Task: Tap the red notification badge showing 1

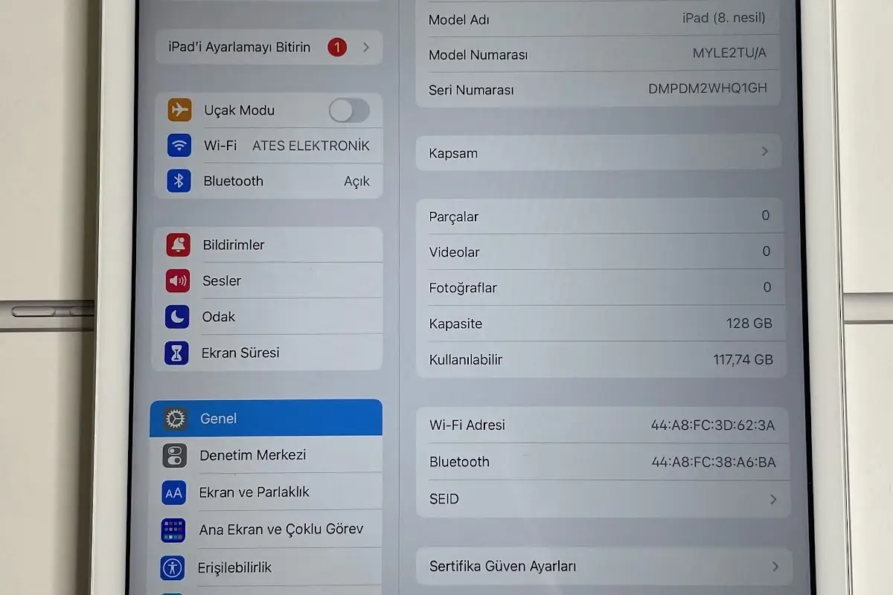Action: pos(337,48)
